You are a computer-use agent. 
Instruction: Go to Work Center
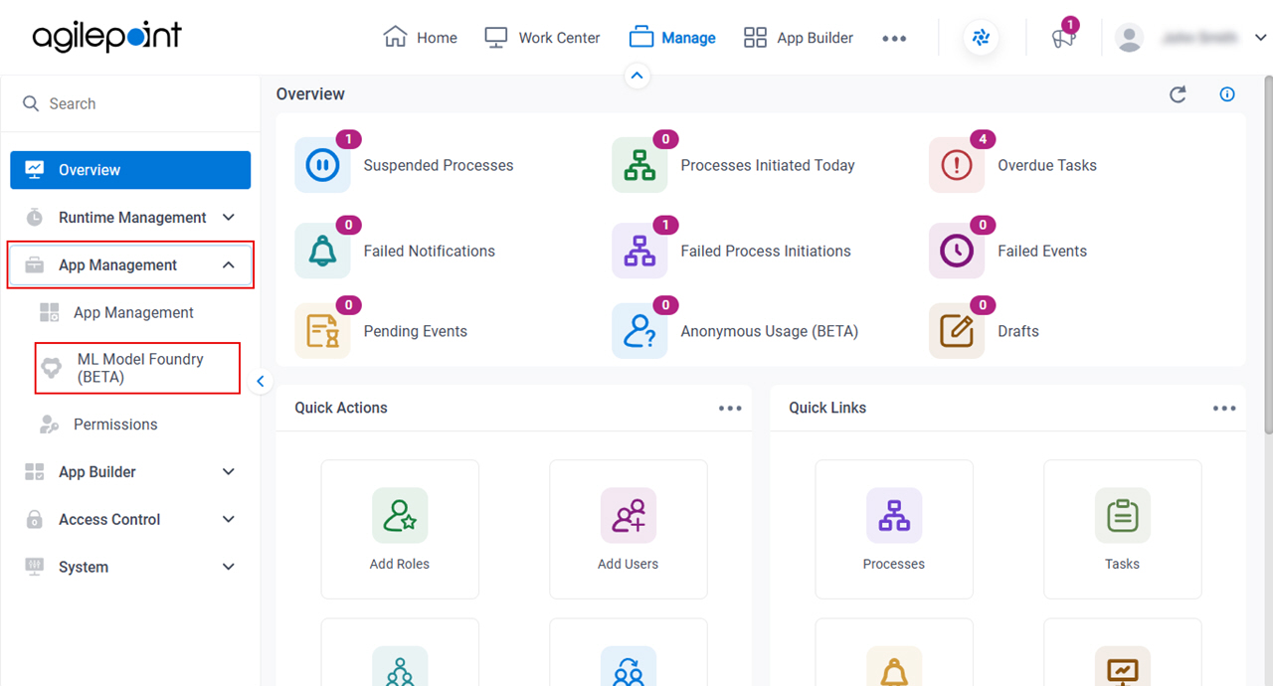pos(542,38)
